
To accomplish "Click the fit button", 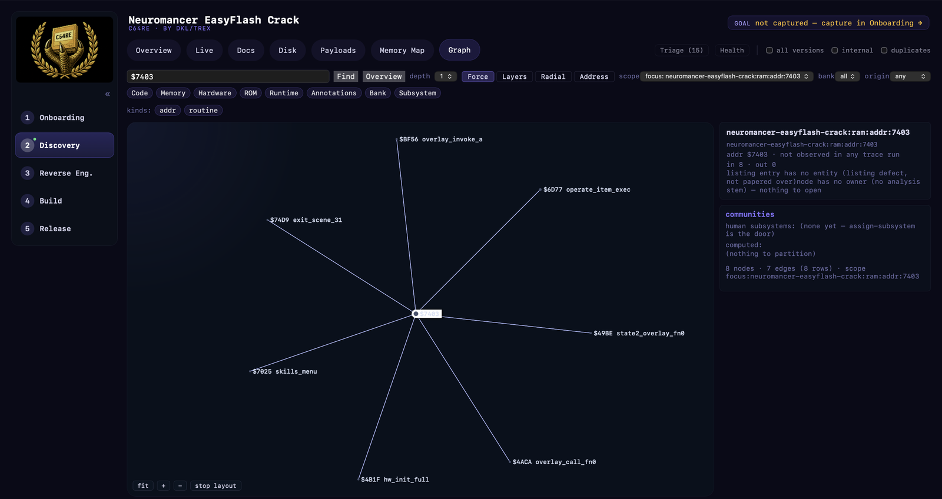I will [143, 486].
